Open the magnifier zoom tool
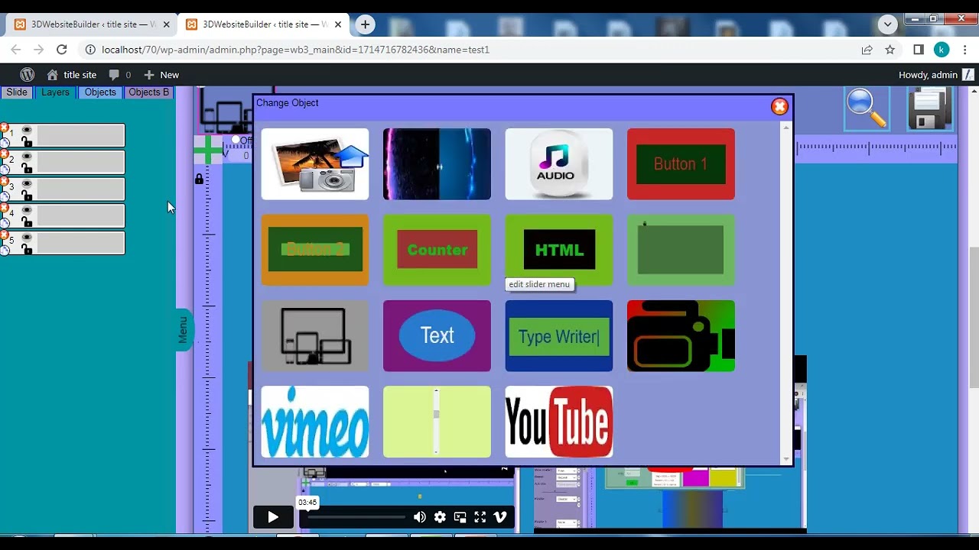The height and width of the screenshot is (550, 979). pyautogui.click(x=867, y=108)
